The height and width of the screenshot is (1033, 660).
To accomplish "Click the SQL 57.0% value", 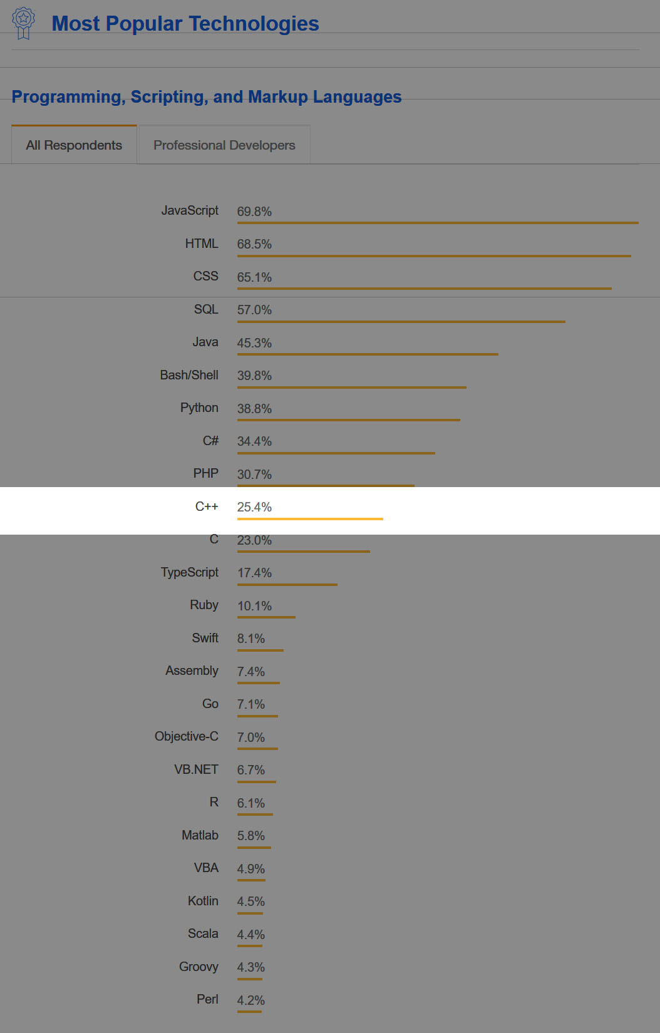I will coord(254,310).
